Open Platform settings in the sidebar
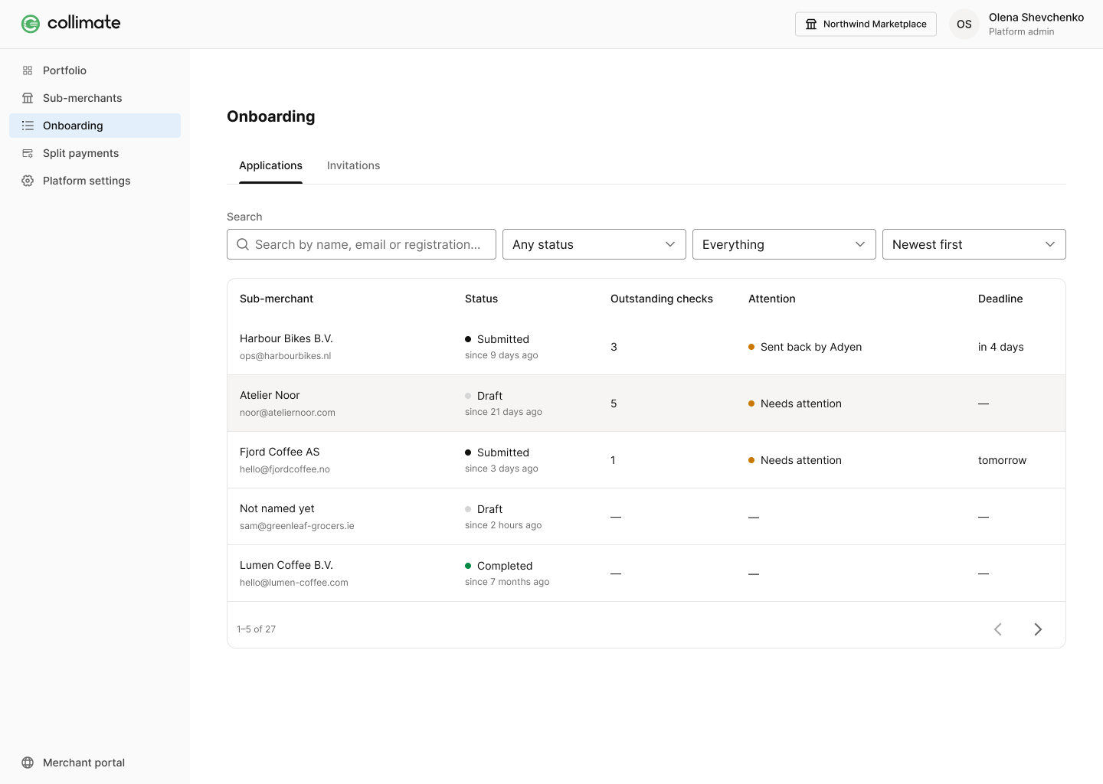Image resolution: width=1103 pixels, height=784 pixels. pyautogui.click(x=95, y=181)
